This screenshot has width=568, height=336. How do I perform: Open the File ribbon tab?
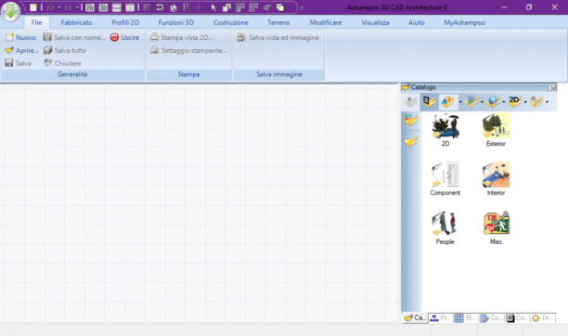point(36,22)
